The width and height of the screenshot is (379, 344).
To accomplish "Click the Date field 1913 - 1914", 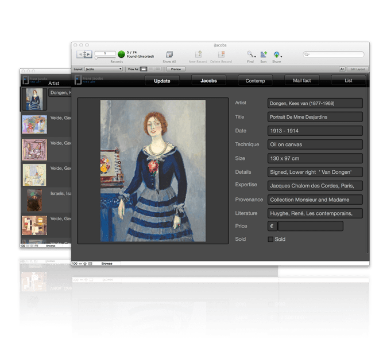I will 315,131.
